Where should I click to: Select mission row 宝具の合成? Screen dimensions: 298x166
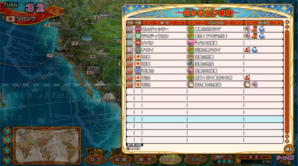click(x=205, y=63)
